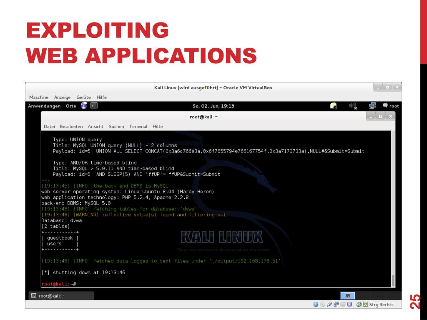Minimize the root@kali terminal window

pyautogui.click(x=371, y=117)
